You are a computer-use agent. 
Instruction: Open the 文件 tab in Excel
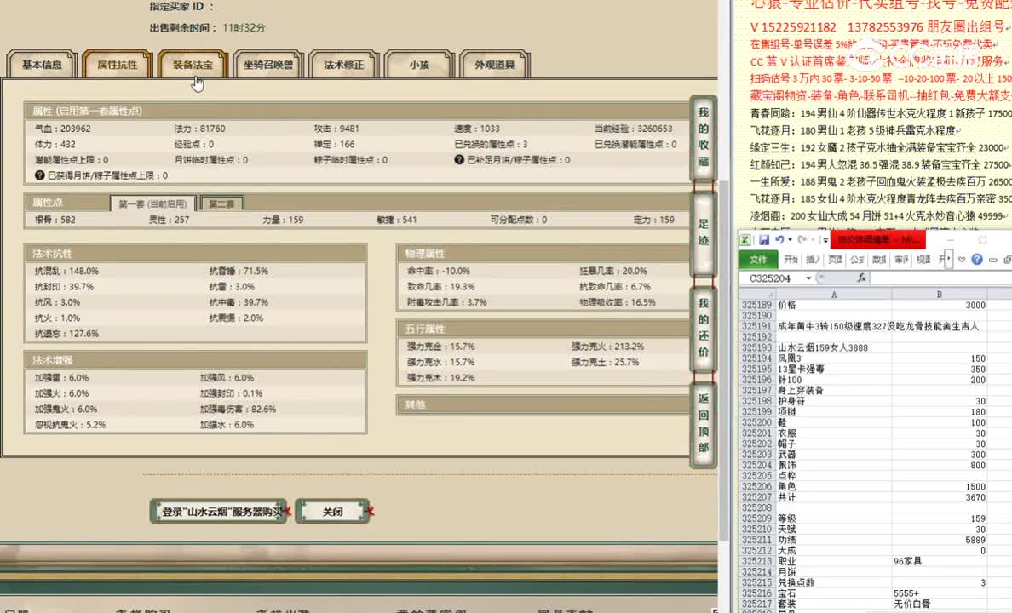[x=758, y=259]
